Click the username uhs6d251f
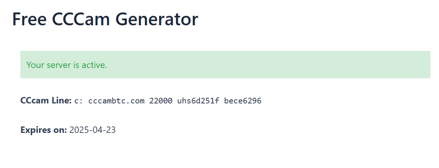This screenshot has height=168, width=439. (198, 101)
